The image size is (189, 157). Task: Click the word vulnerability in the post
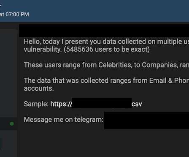pyautogui.click(x=43, y=50)
